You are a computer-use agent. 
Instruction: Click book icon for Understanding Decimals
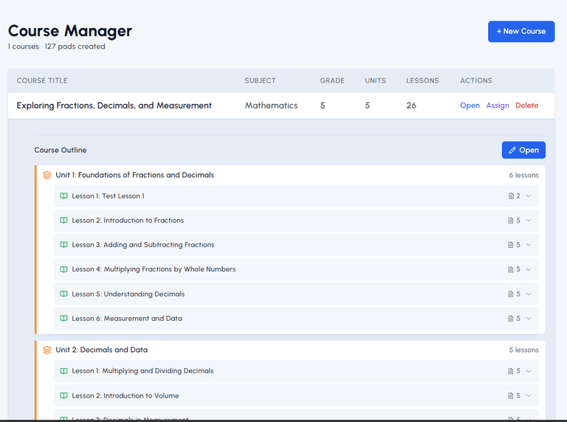63,294
